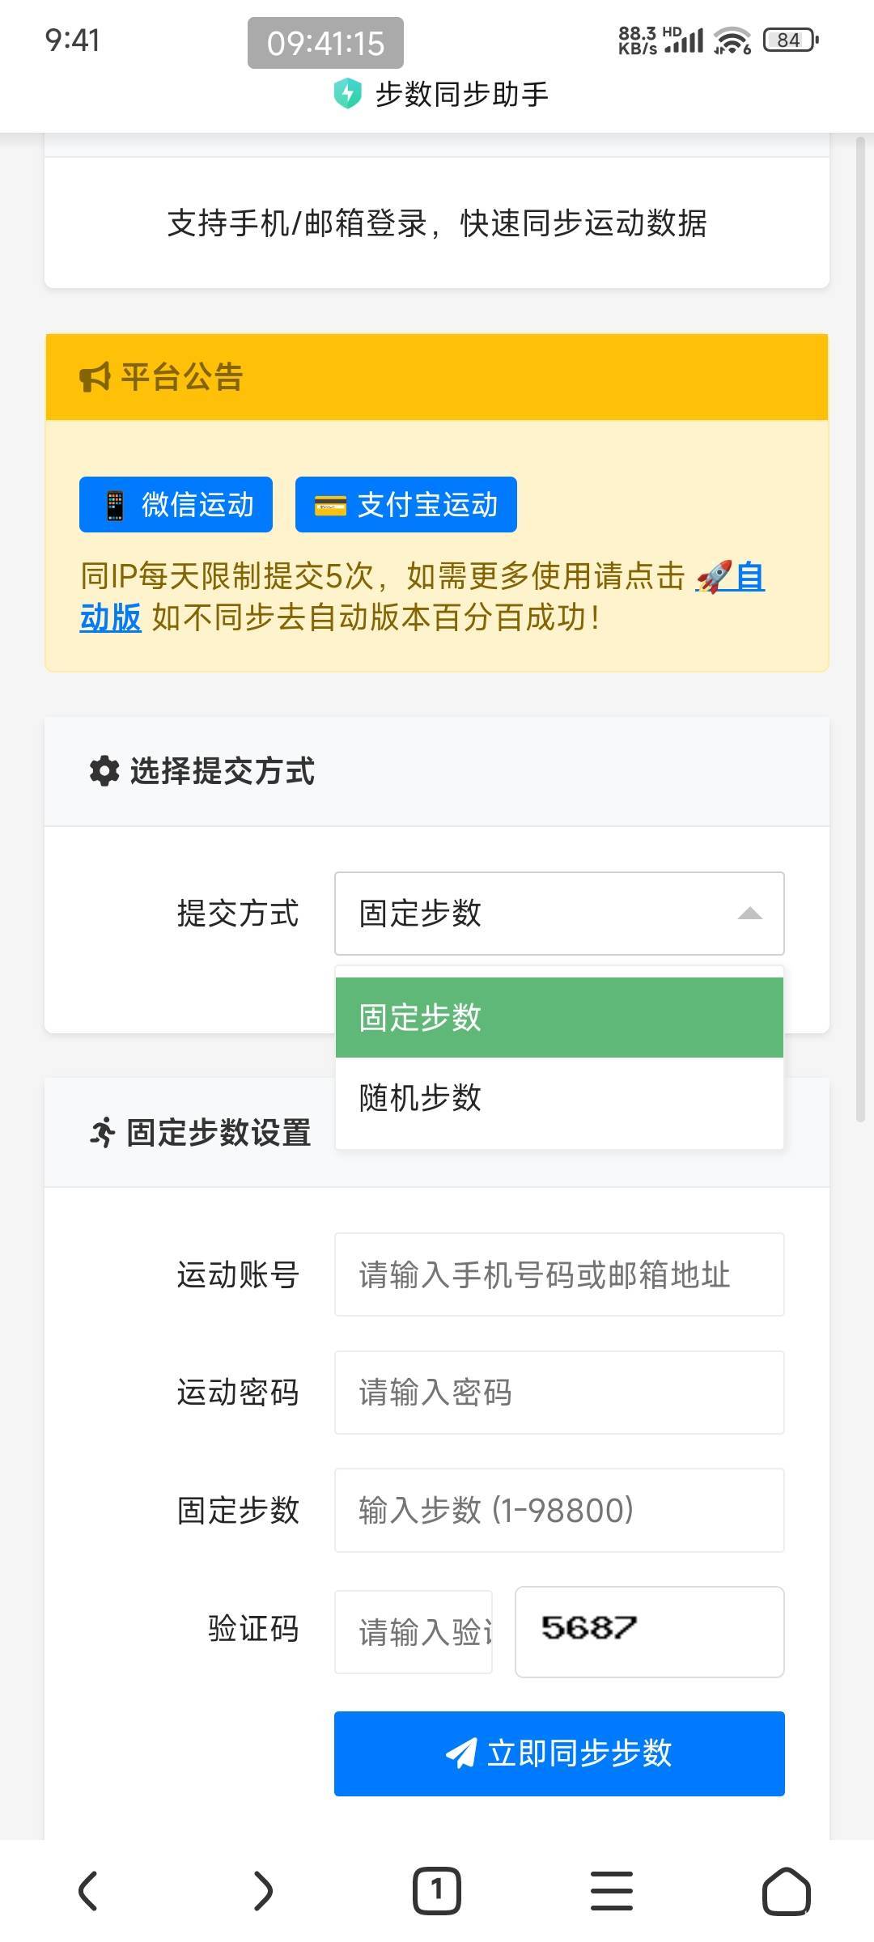Refresh the 5687 captcha image
The width and height of the screenshot is (874, 1942).
click(x=649, y=1631)
